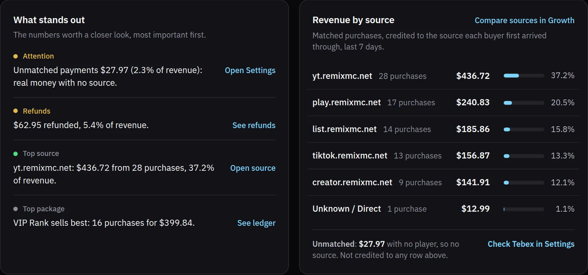
Task: Select the creator.remixmc.net source name
Action: point(352,182)
